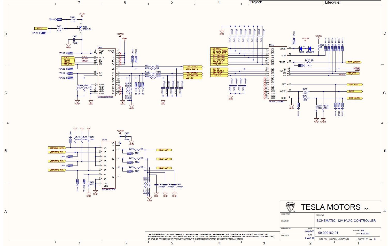Click the T480 BC807-16 transistor symbol
The width and height of the screenshot is (389, 246).
tap(81, 28)
